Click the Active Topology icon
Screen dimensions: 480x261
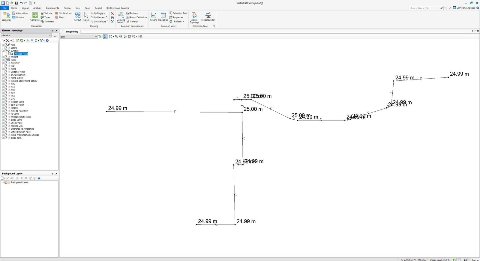pyautogui.click(x=194, y=16)
